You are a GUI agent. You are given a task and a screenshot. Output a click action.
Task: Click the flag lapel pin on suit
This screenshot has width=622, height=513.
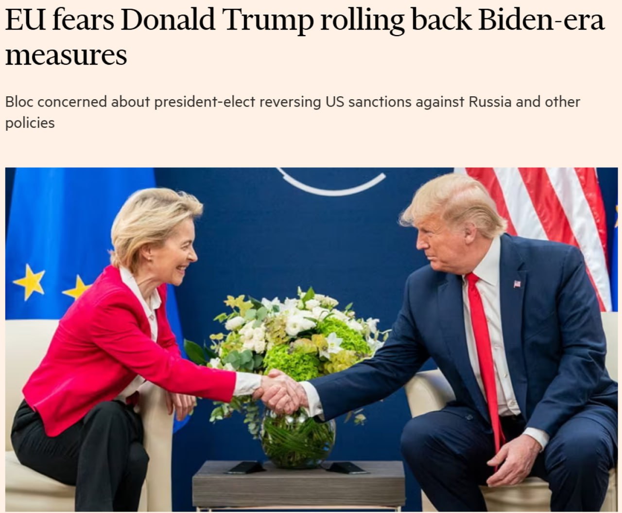click(x=517, y=283)
